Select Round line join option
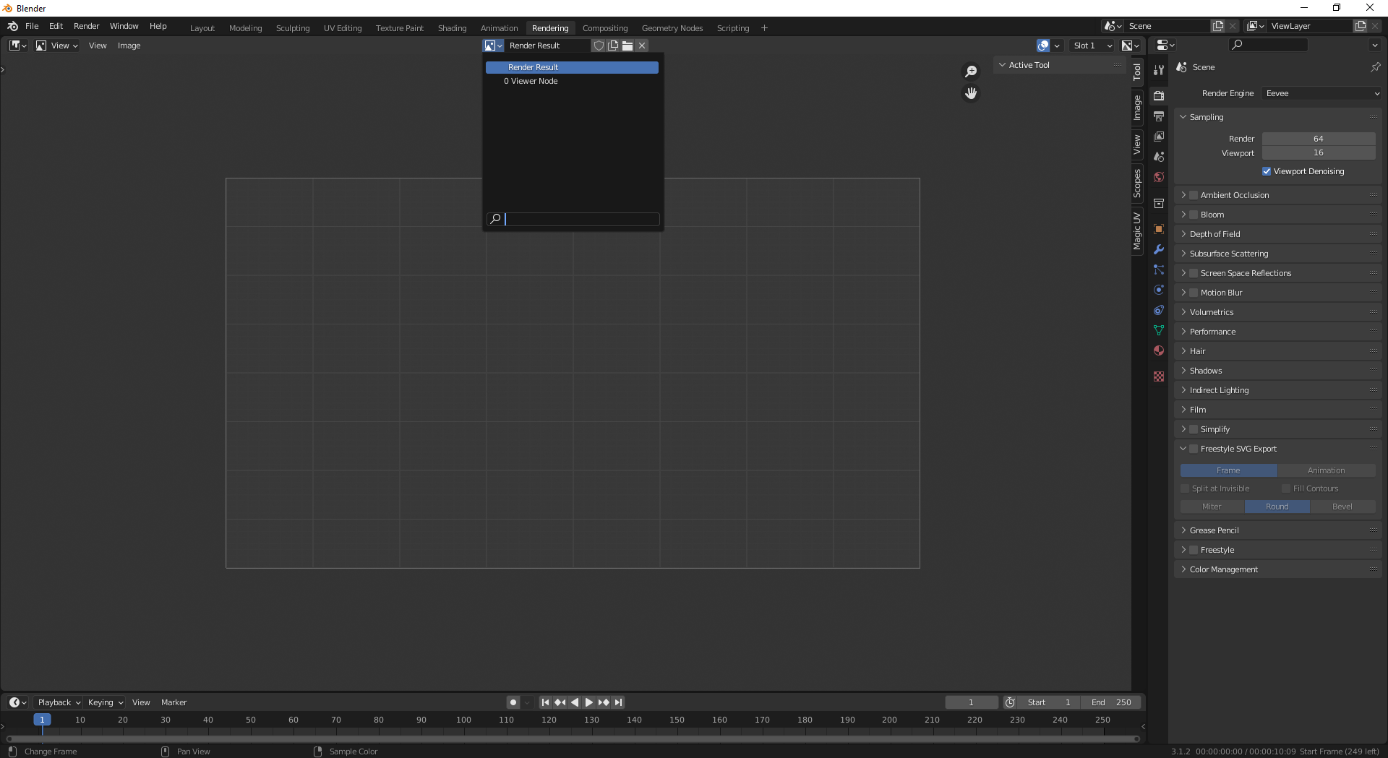The width and height of the screenshot is (1388, 758). point(1277,507)
